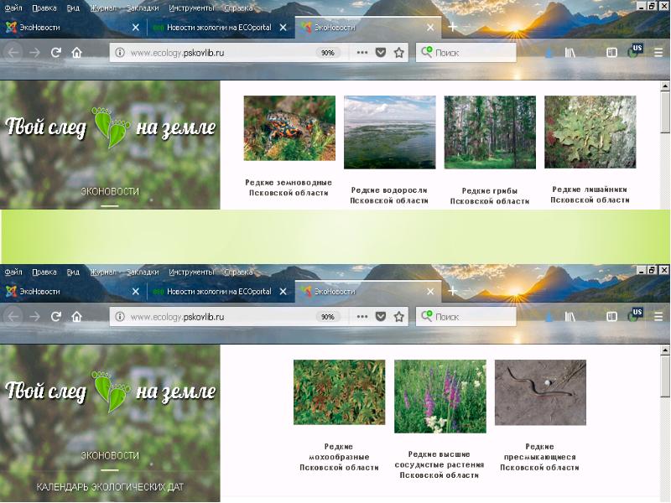Image resolution: width=671 pixels, height=503 pixels.
Task: Go back using the arrow in the upper window
Action: click(13, 52)
